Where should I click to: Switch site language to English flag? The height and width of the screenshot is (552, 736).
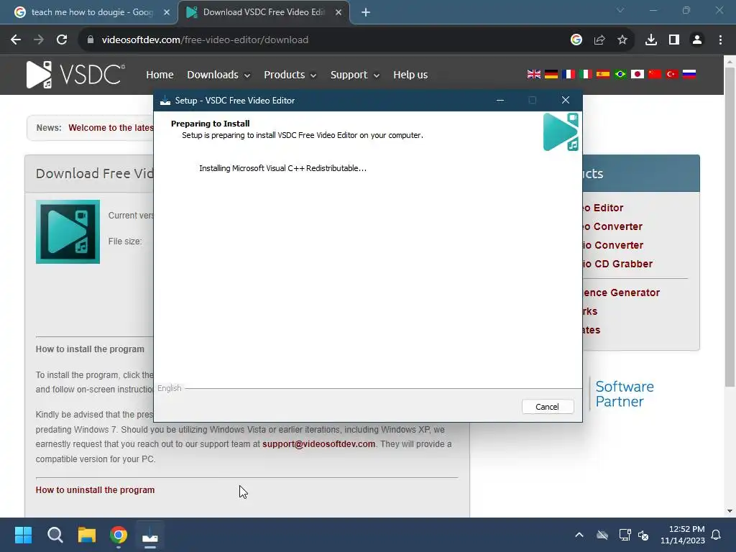[x=534, y=74]
